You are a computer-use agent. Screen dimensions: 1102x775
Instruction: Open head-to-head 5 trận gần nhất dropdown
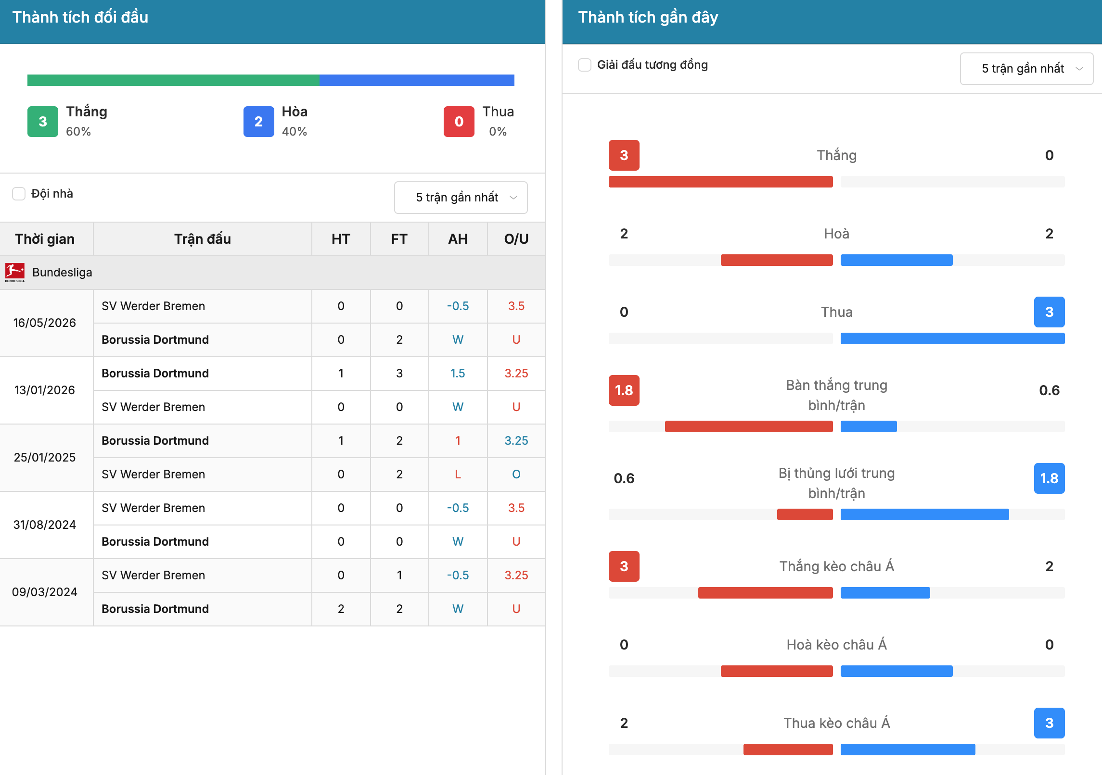(x=461, y=198)
